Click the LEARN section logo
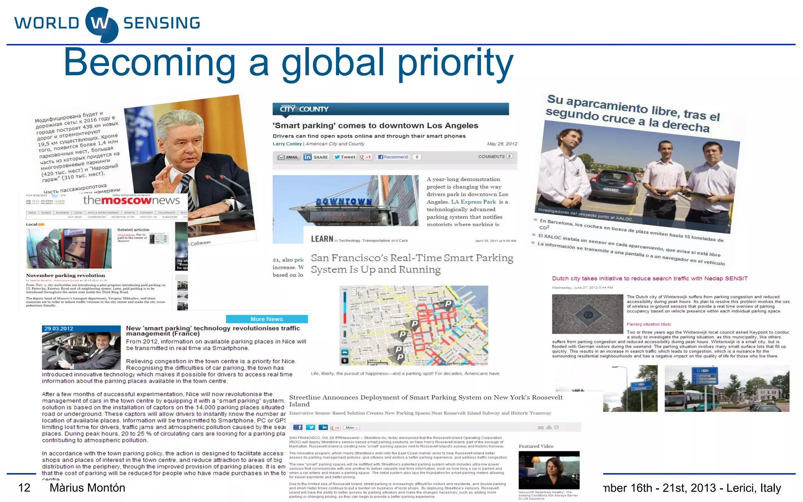Image resolution: width=803 pixels, height=502 pixels. pyautogui.click(x=322, y=239)
